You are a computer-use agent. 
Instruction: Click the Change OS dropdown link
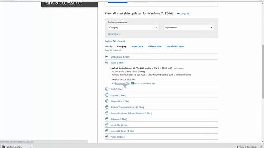[x=183, y=14]
